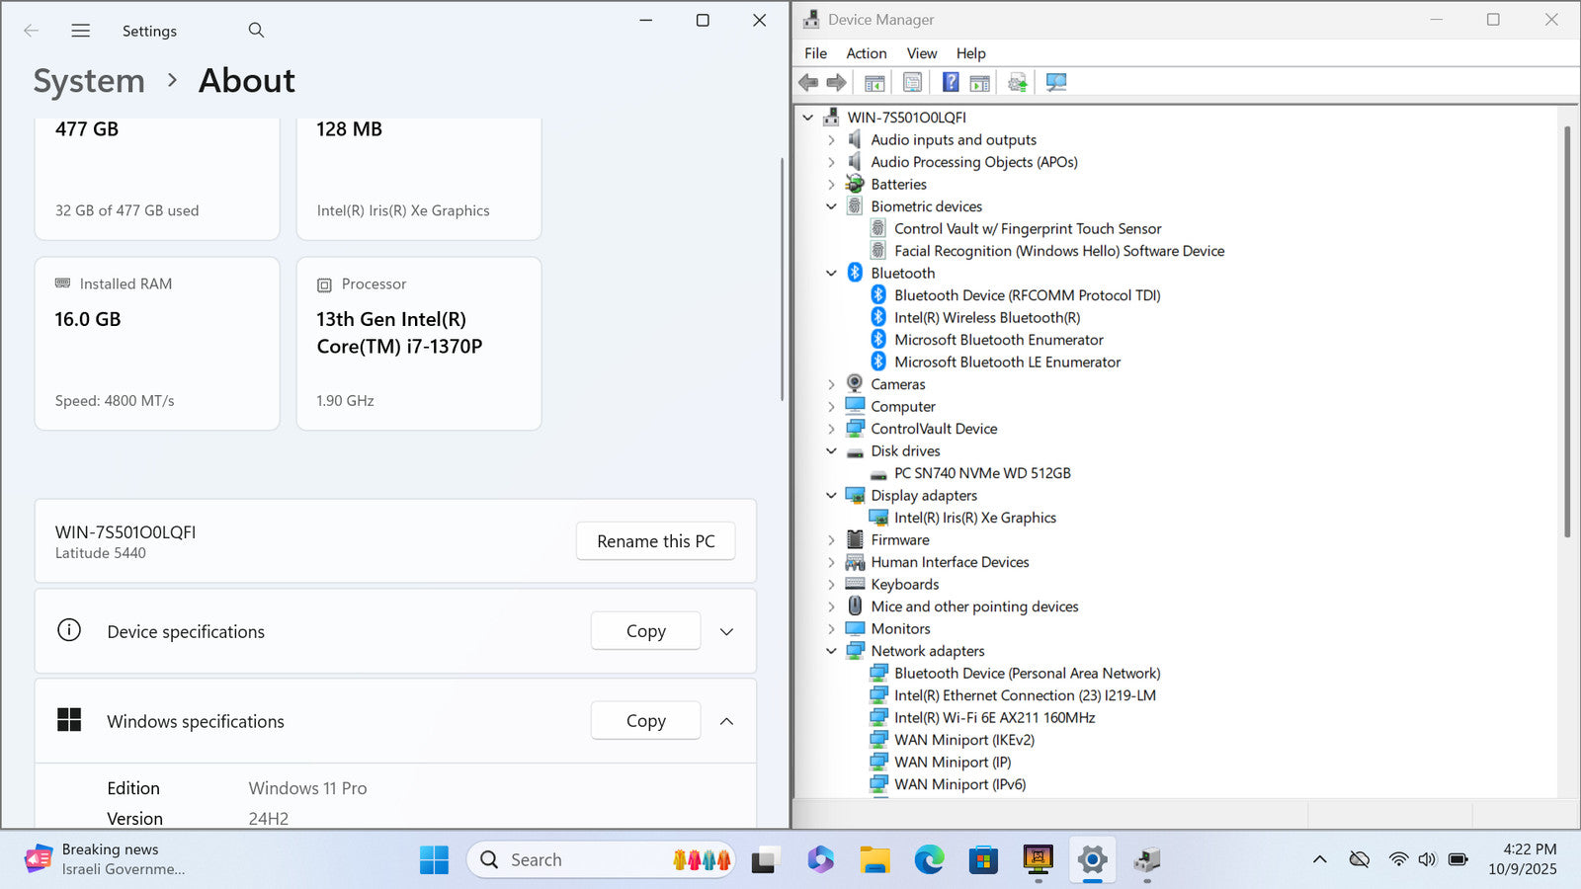Expand the Cameras device category

(x=831, y=384)
